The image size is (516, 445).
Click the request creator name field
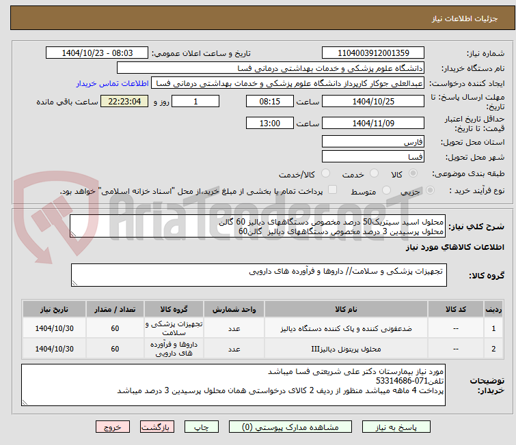[288, 83]
